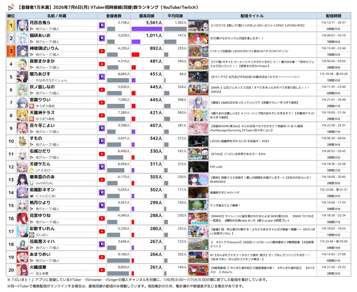Screen dimensions: 357x292
Task: Click the #ARK stream thumbnail
Action: point(198,90)
